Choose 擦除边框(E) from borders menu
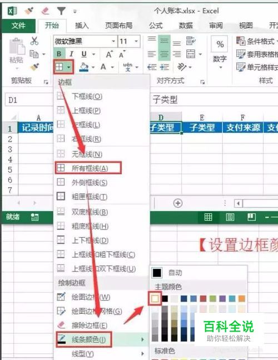 tap(101, 325)
